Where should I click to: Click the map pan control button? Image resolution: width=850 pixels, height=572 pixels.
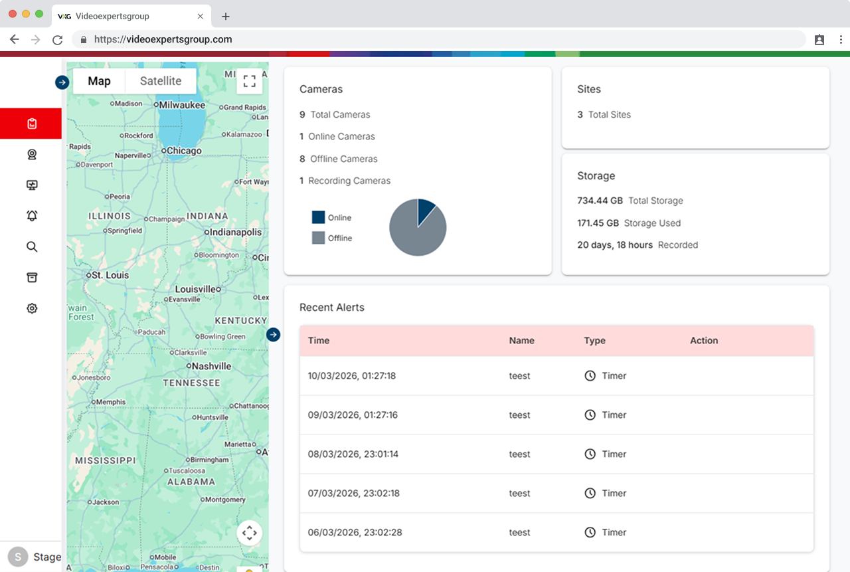(x=249, y=533)
